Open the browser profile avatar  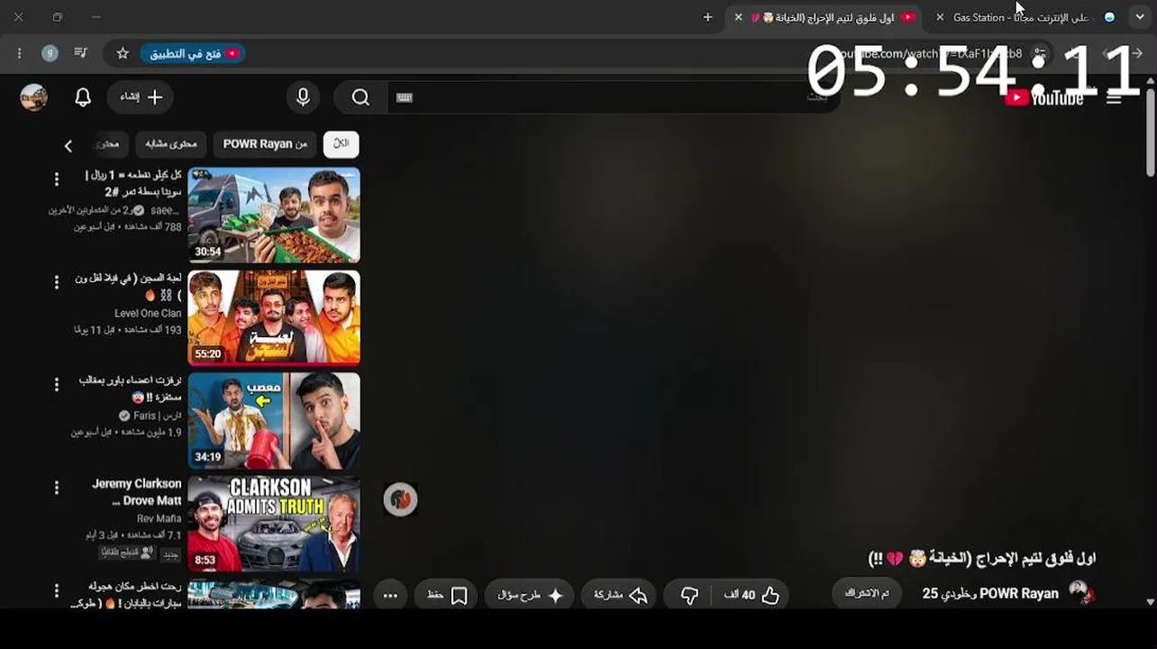(50, 53)
